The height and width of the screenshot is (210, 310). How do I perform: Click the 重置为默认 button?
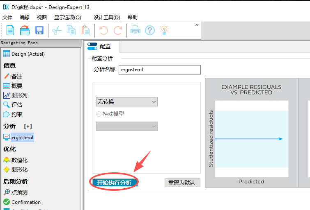(182, 183)
